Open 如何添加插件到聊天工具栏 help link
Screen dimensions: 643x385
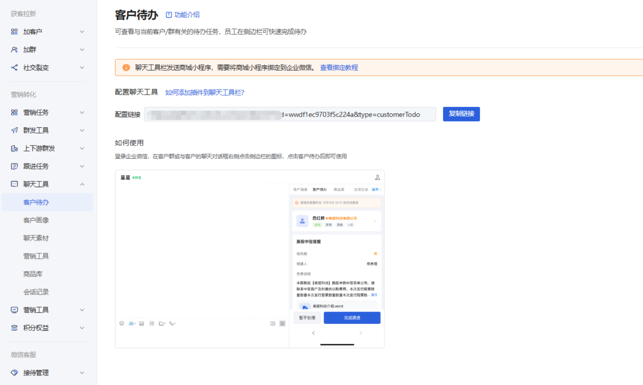[205, 92]
